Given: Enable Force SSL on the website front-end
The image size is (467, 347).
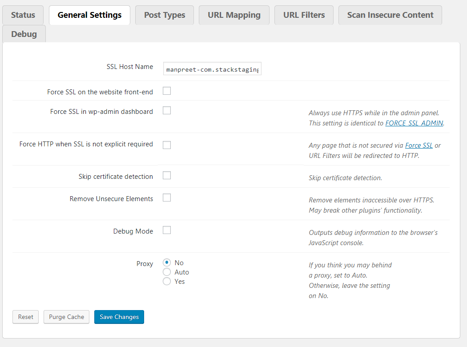Looking at the screenshot, I should point(167,91).
